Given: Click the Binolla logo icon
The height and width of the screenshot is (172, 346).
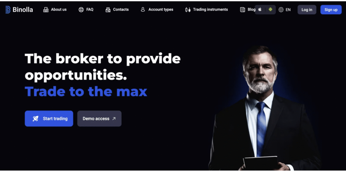Looking at the screenshot, I should 8,9.
